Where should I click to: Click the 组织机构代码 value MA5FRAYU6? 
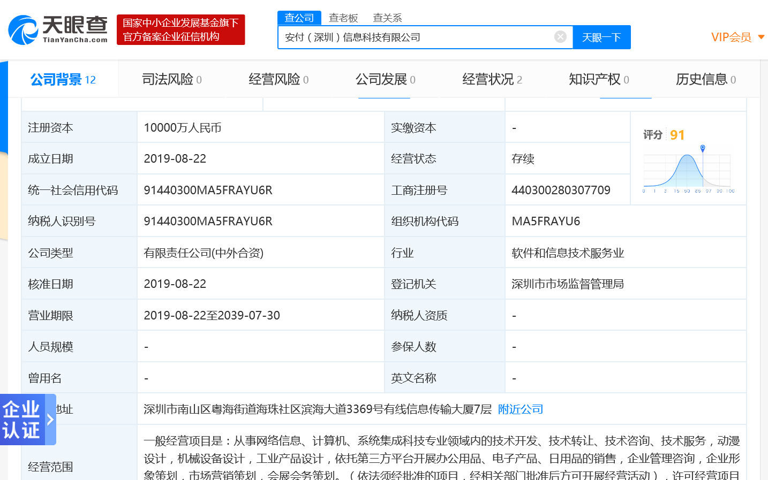546,222
